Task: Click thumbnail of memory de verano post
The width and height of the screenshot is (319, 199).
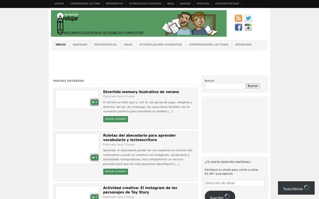Action: click(x=77, y=99)
